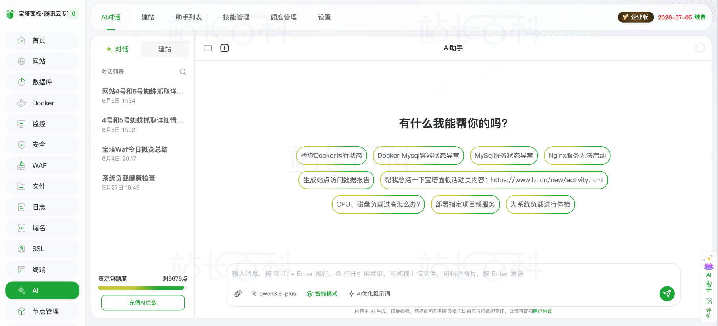Open the Docker section in sidebar
Image resolution: width=718 pixels, height=326 pixels.
pyautogui.click(x=42, y=103)
